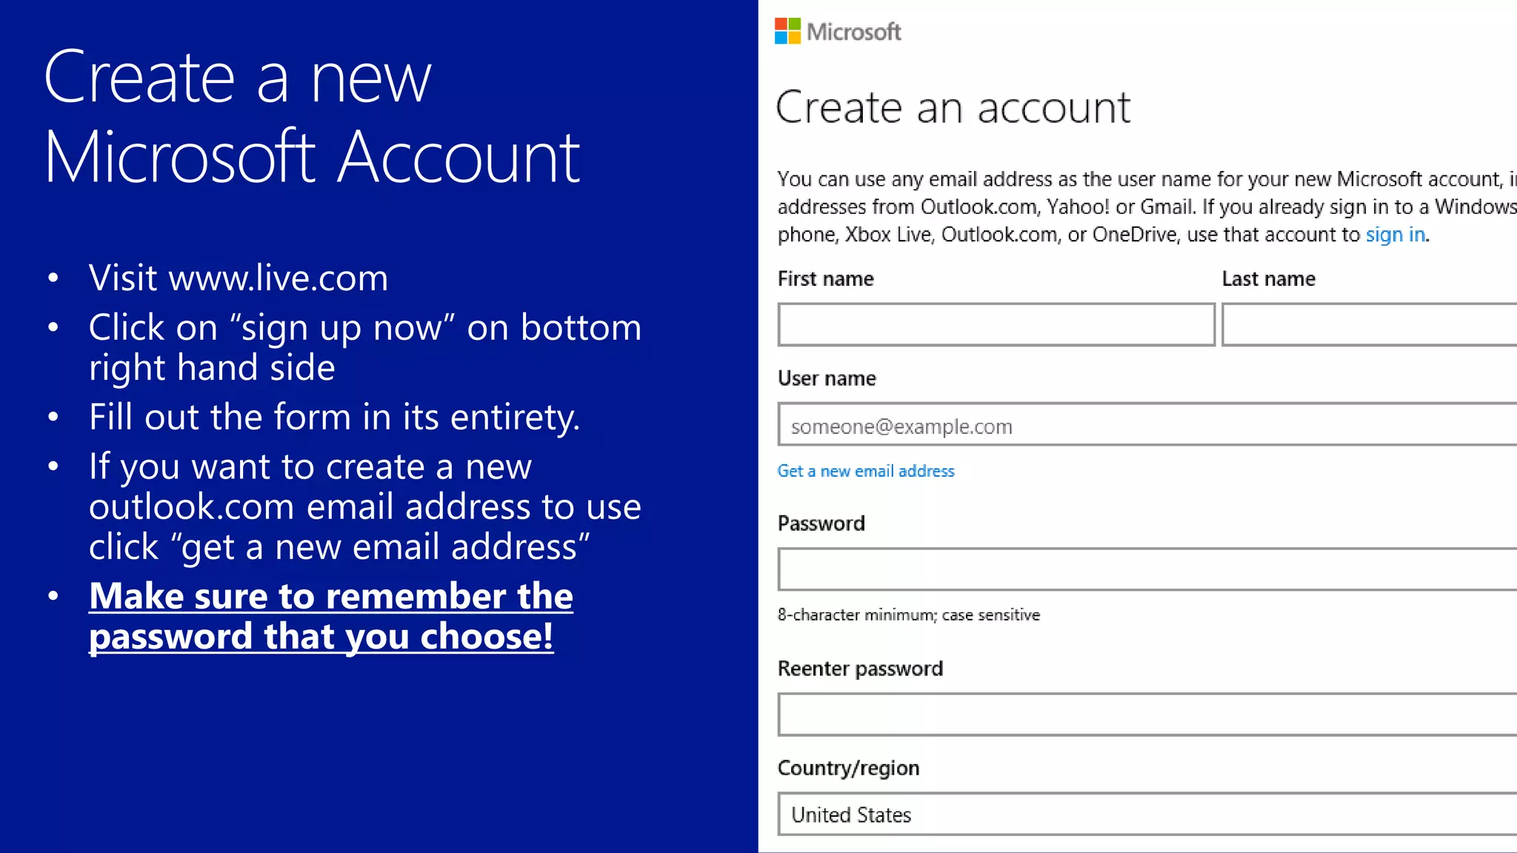Click the 'Reenter password' label
1517x853 pixels.
(x=860, y=669)
